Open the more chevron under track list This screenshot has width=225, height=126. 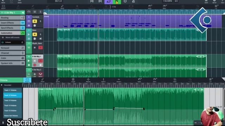(x=40, y=74)
